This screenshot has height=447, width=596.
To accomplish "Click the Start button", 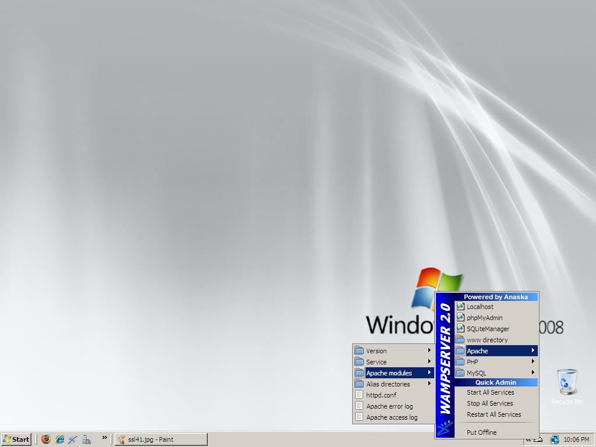I will [16, 439].
